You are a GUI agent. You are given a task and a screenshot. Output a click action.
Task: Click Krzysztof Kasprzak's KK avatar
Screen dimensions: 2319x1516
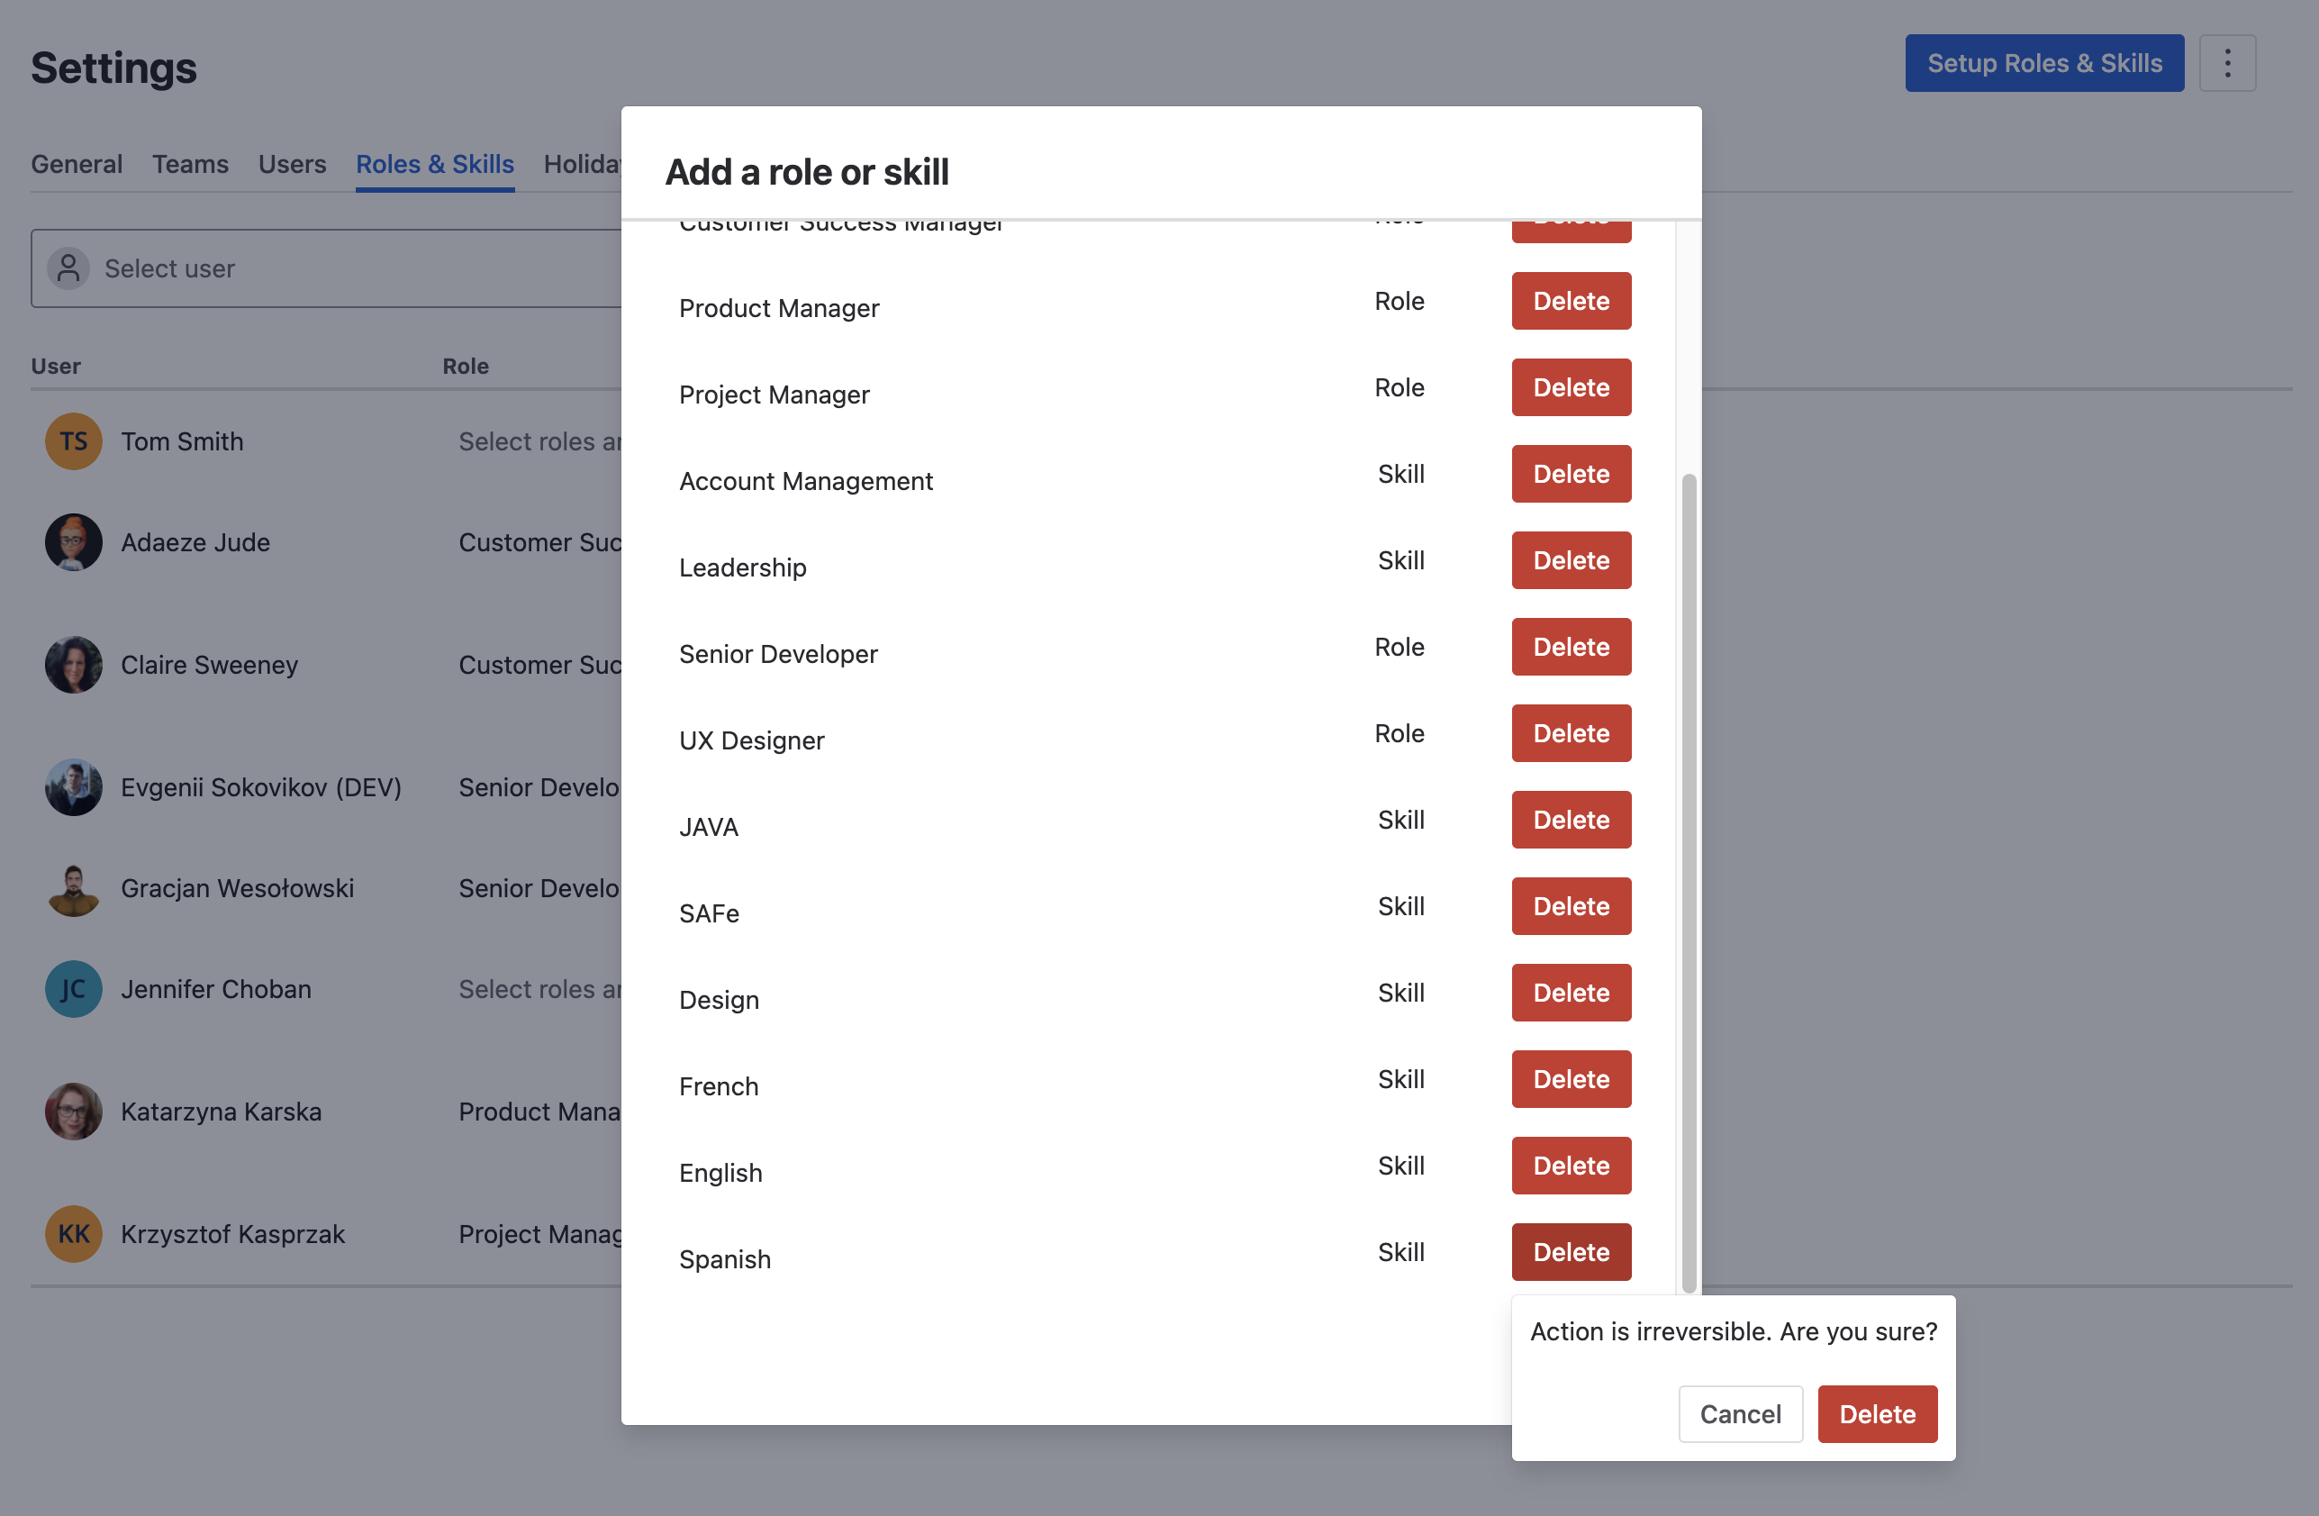73,1234
